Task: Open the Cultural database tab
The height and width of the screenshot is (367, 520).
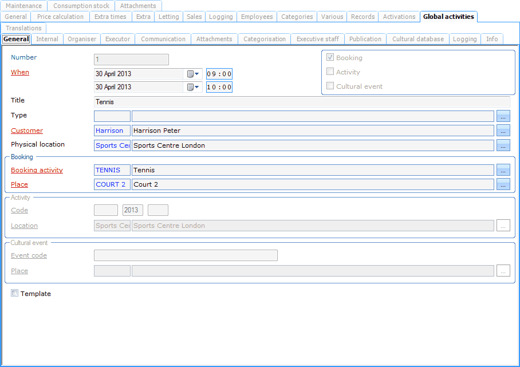Action: [417, 39]
